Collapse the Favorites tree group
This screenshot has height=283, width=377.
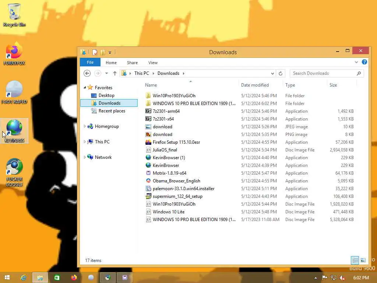85,88
